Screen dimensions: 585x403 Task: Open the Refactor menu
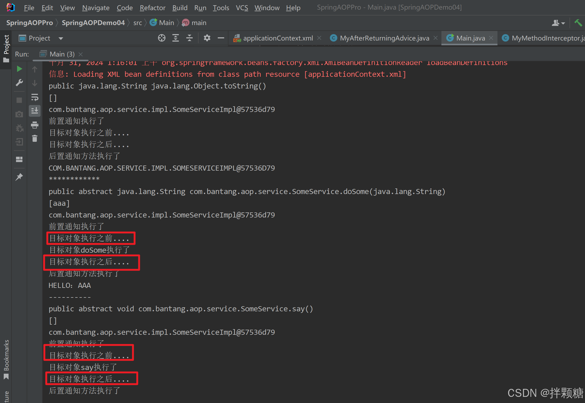click(152, 8)
